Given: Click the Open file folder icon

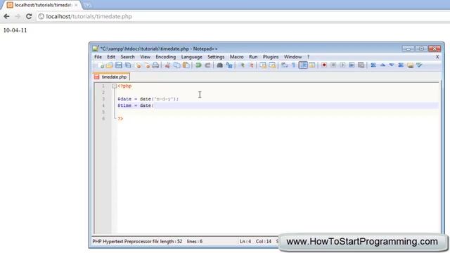Looking at the screenshot, I should (110, 65).
